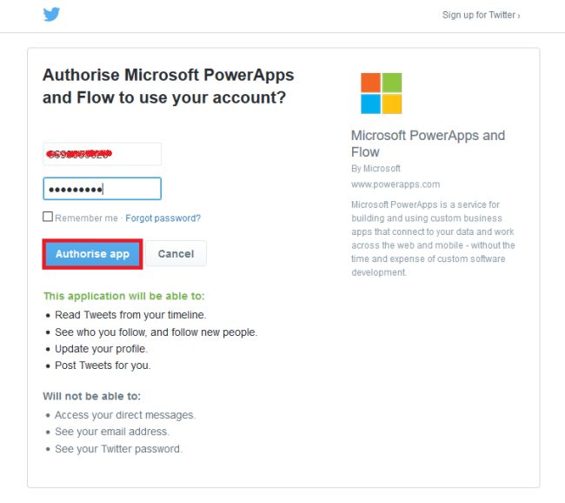Click the See your email address item

(112, 432)
